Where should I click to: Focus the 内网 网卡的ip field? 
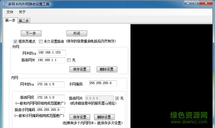click(x=51, y=84)
